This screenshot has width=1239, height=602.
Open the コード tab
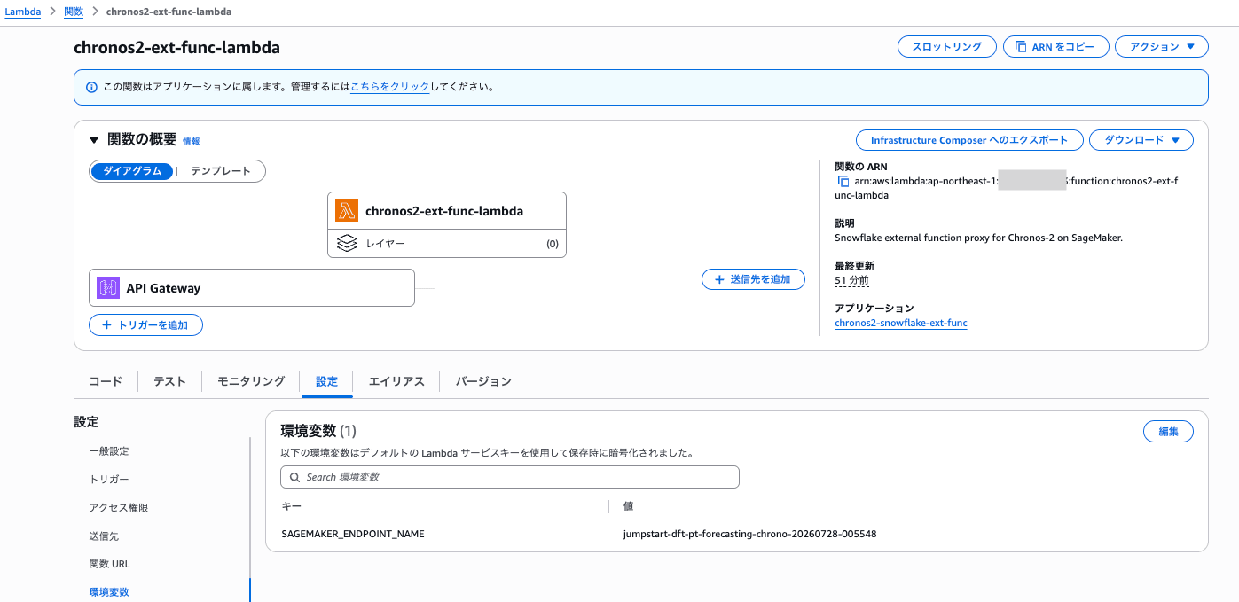click(x=106, y=381)
